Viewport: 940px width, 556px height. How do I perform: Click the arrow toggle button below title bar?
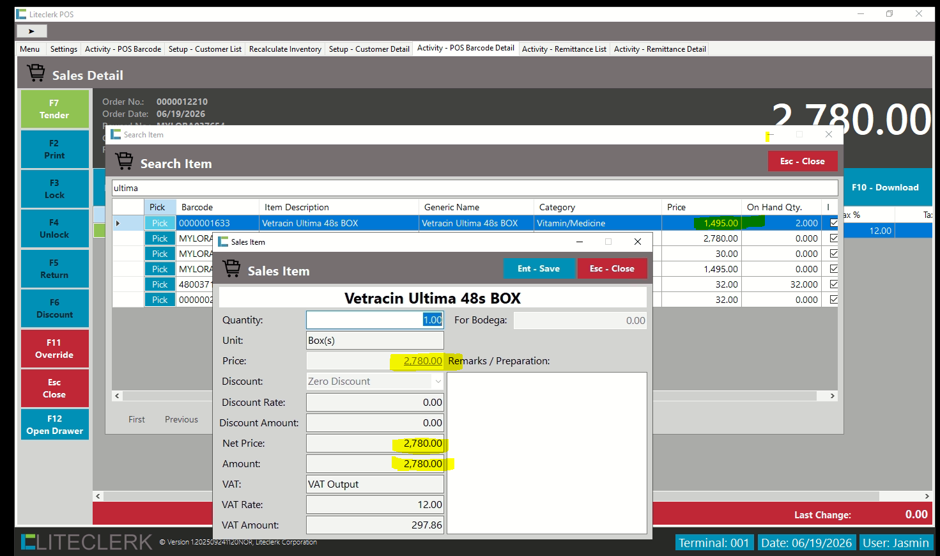click(x=31, y=31)
